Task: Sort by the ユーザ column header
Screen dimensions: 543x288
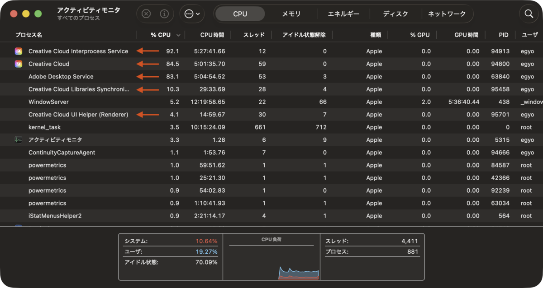Action: click(529, 35)
